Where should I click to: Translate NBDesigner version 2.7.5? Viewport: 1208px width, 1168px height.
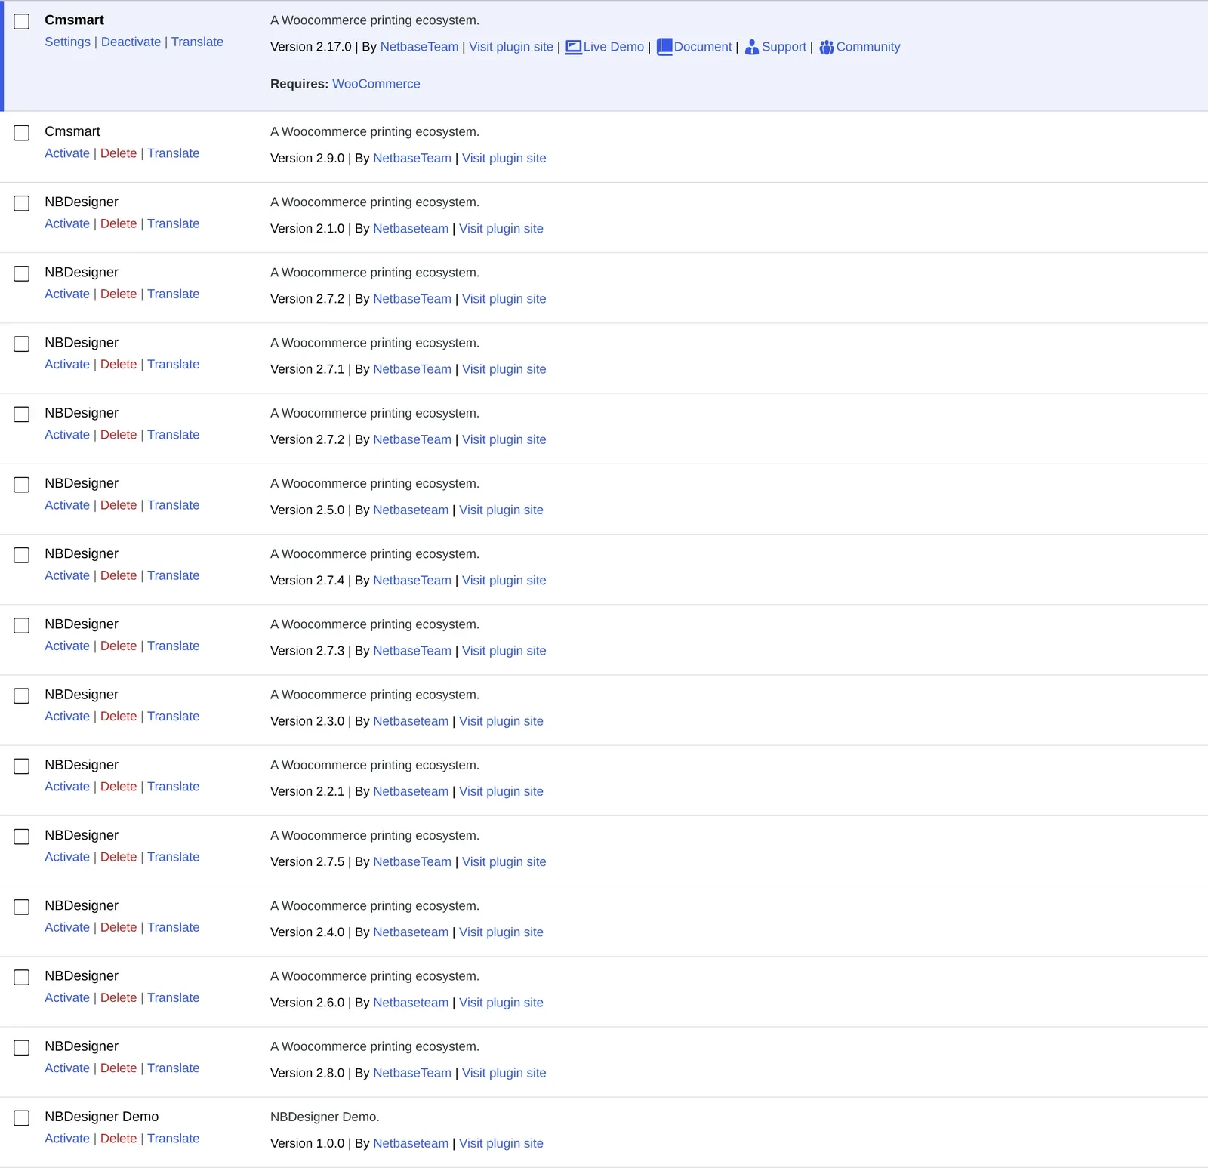(x=173, y=857)
